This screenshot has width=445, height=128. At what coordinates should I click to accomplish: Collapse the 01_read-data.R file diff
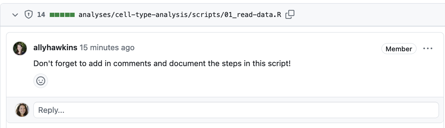(15, 15)
